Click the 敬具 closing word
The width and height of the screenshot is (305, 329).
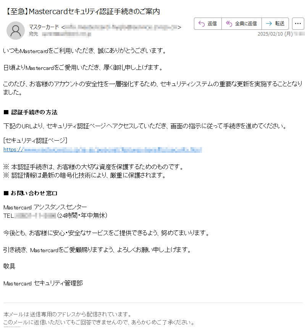tap(9, 266)
